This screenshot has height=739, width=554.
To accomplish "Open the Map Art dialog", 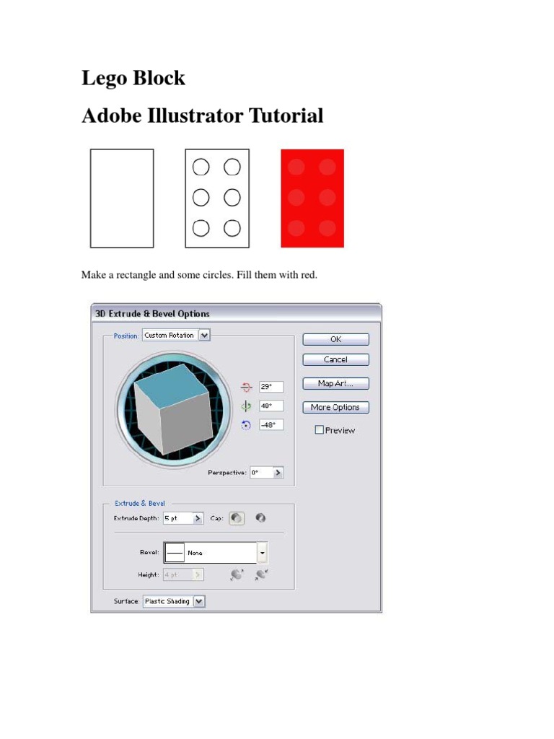I will (x=335, y=384).
